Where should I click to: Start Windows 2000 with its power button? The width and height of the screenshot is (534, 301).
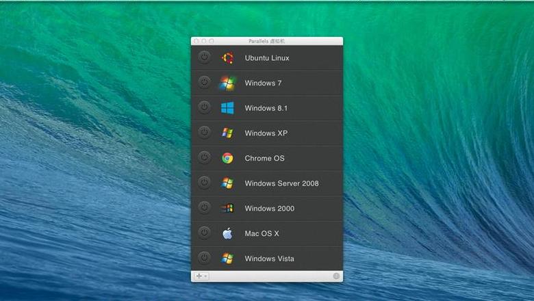point(204,207)
